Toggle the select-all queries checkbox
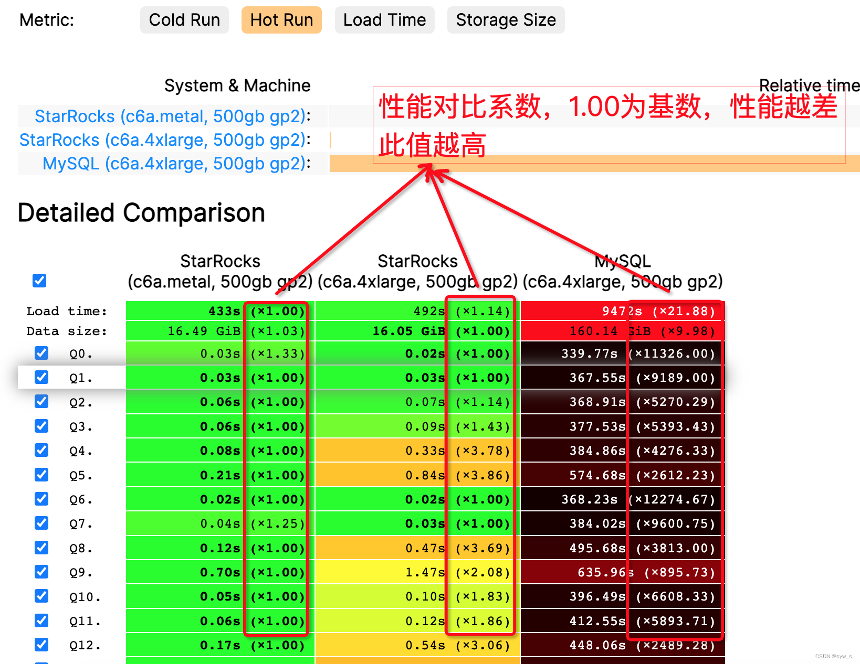860x664 pixels. click(39, 281)
